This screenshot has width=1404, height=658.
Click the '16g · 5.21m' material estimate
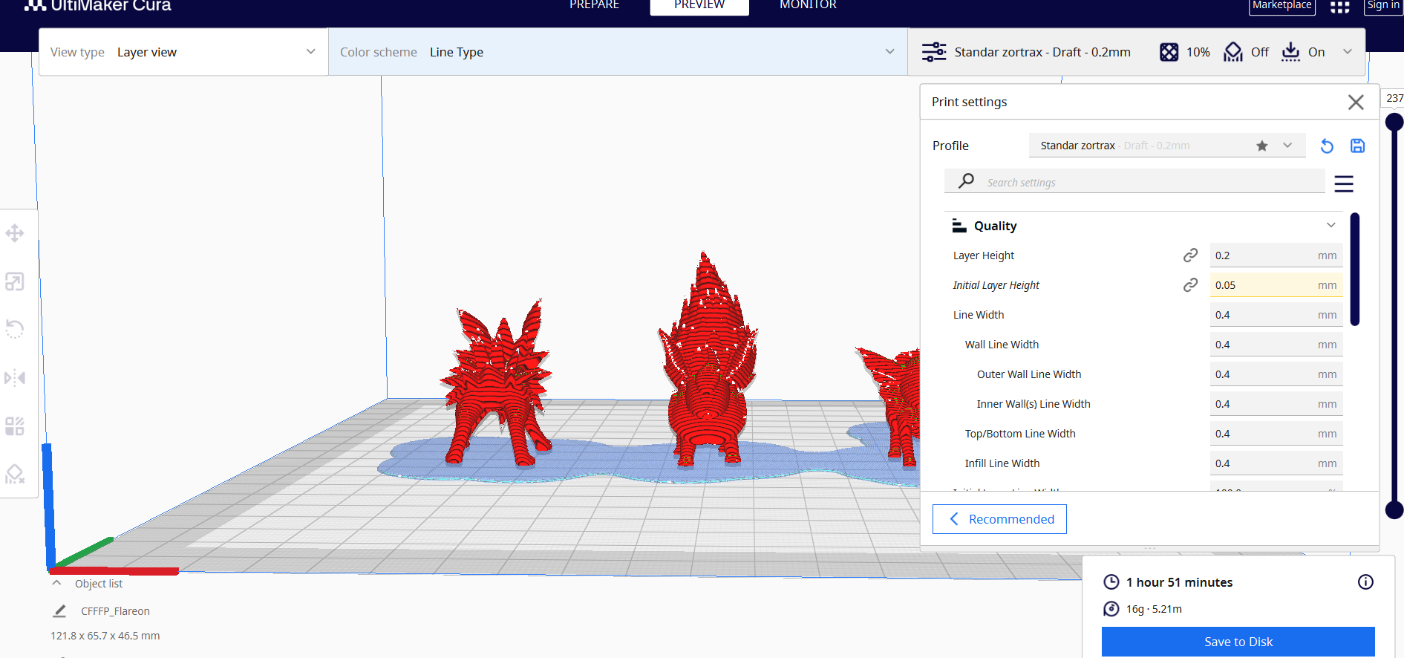[1154, 609]
